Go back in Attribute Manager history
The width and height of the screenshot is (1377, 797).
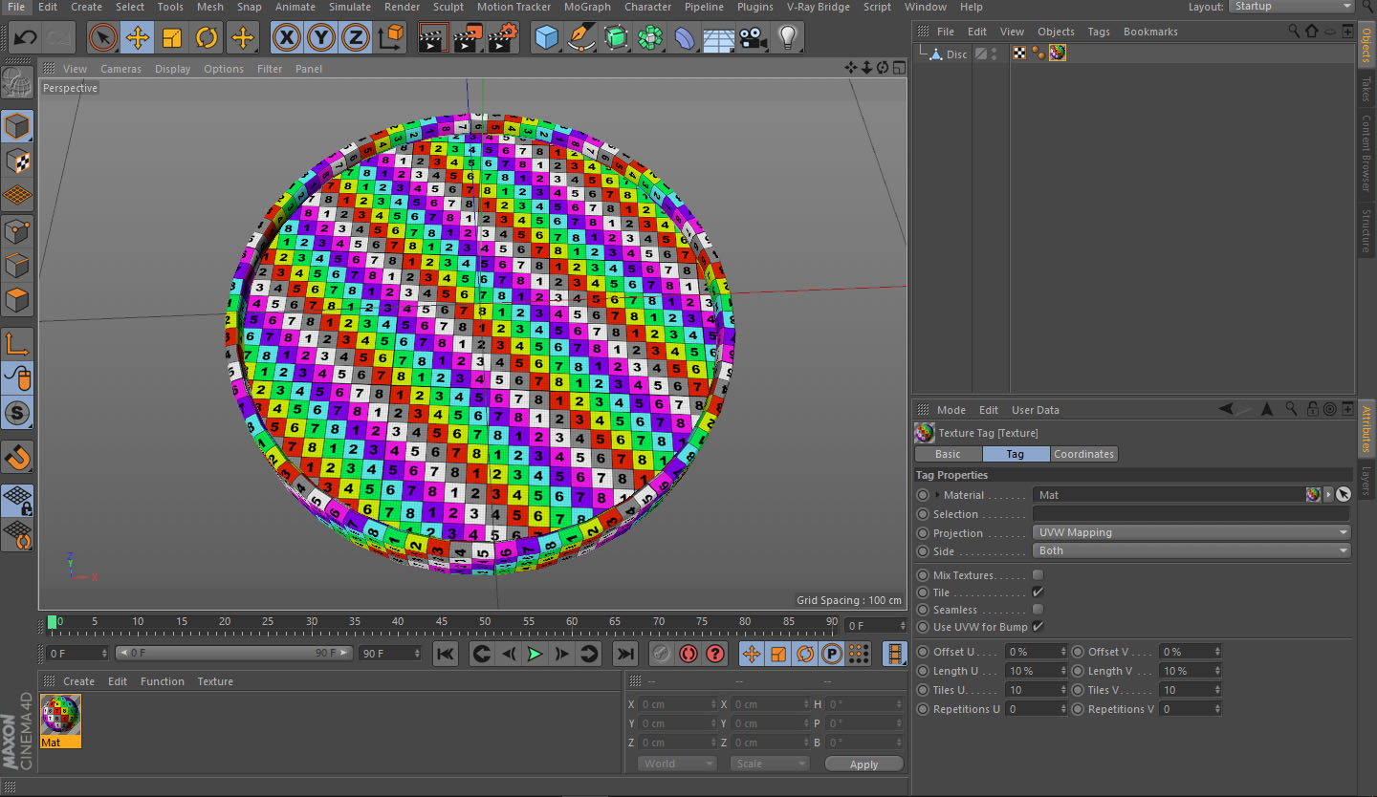[x=1226, y=409]
